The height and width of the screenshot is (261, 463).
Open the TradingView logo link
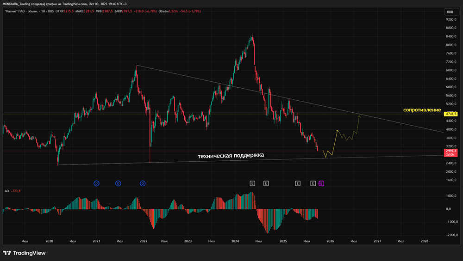tap(25, 253)
